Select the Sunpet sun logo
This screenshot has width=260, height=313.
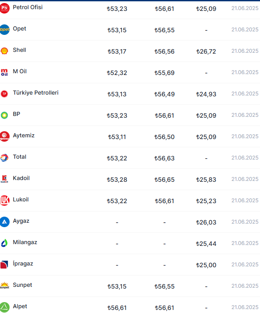point(4,286)
